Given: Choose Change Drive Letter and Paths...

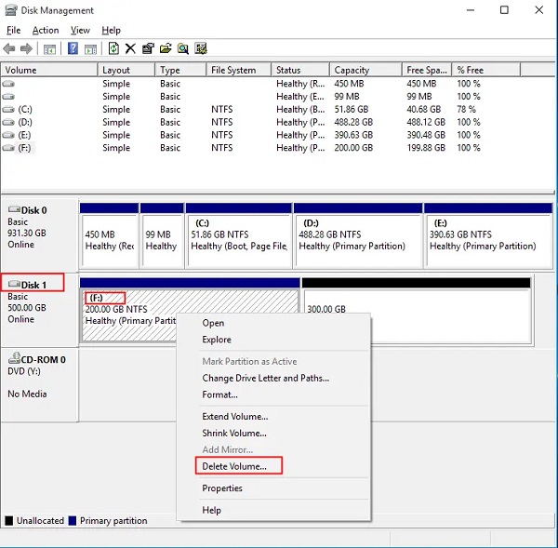Looking at the screenshot, I should coord(265,379).
